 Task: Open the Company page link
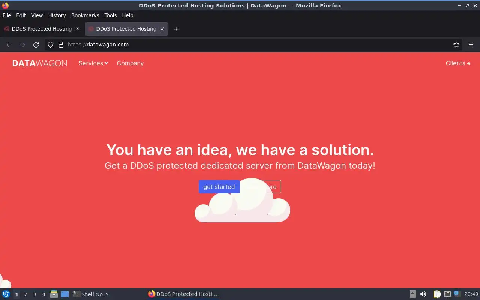pos(130,63)
